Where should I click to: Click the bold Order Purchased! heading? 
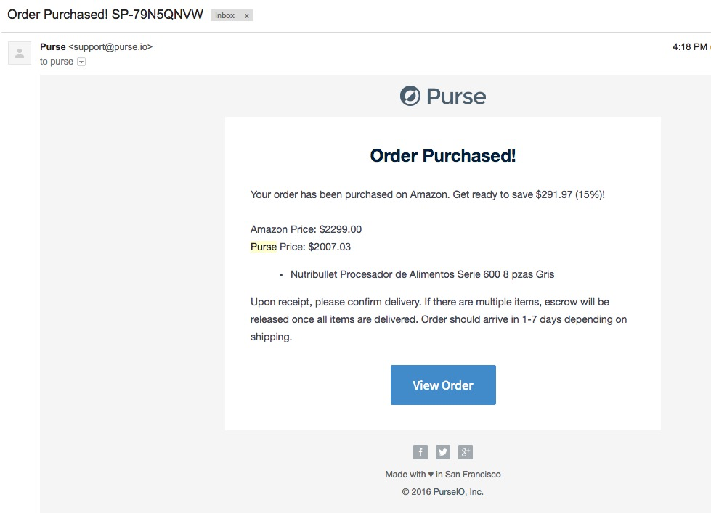[443, 155]
